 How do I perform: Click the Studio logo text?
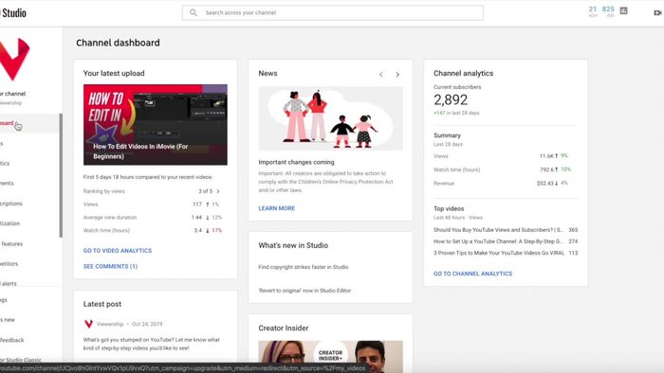click(x=14, y=13)
